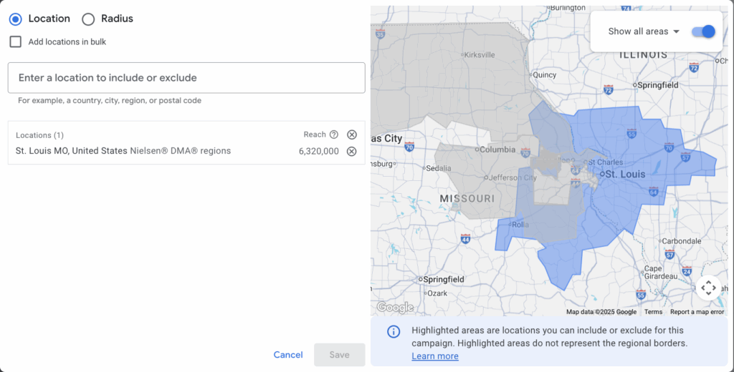Click the Locations (1) header label

(40, 134)
